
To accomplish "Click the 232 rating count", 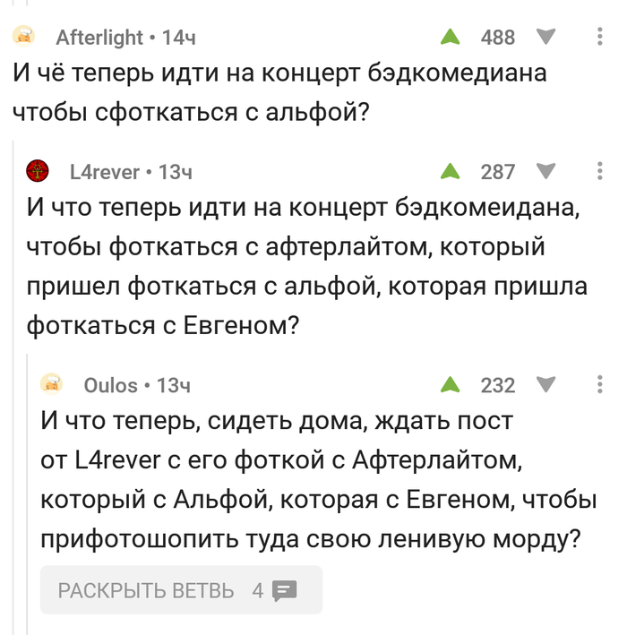I will point(498,385).
